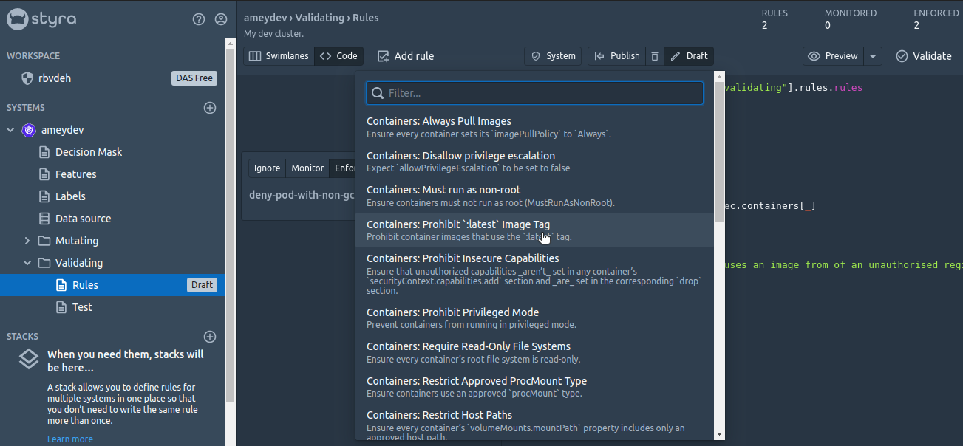Viewport: 963px width, 446px height.
Task: Open the Learn more link
Action: click(70, 439)
